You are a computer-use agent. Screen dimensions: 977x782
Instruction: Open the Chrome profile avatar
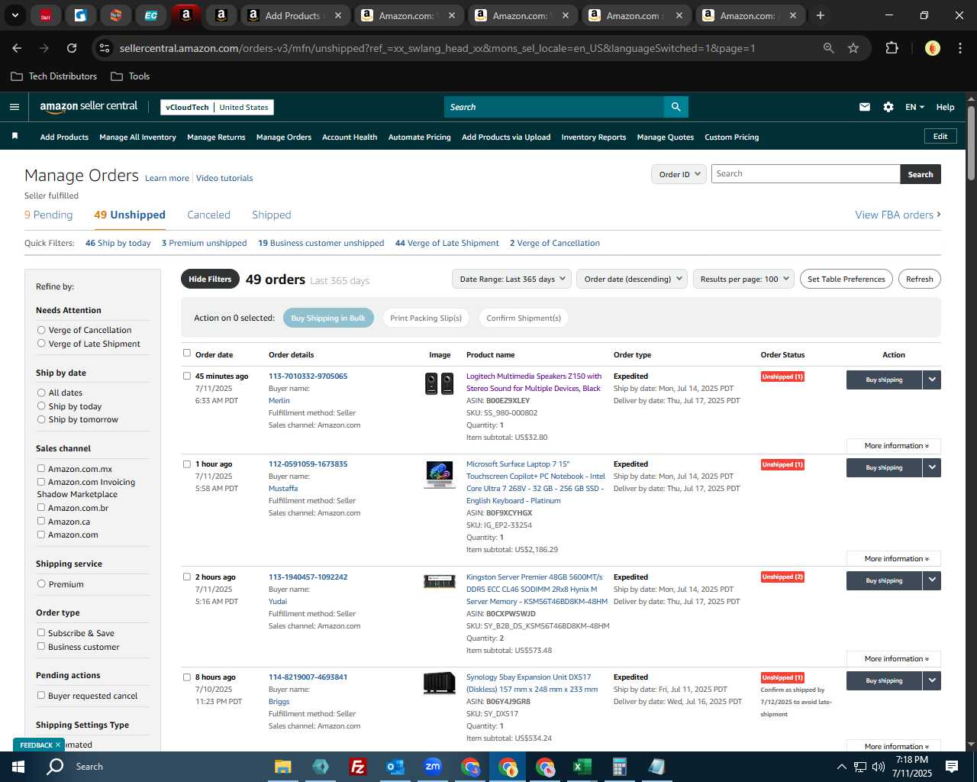coord(932,48)
